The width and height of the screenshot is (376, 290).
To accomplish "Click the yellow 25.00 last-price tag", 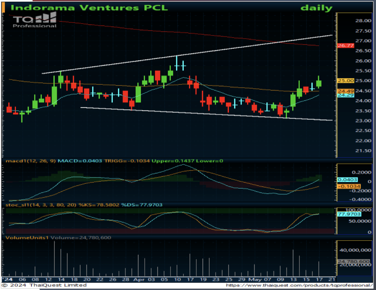I will (x=346, y=81).
